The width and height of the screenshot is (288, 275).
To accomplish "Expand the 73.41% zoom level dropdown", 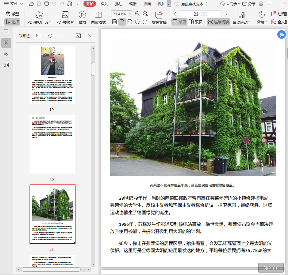I will (130, 14).
